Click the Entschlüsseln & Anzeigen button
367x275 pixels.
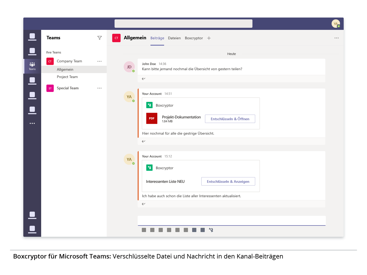click(228, 181)
